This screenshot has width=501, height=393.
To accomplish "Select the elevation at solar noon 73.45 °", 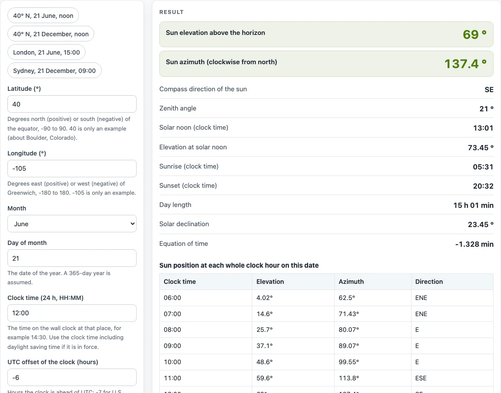I will 480,148.
